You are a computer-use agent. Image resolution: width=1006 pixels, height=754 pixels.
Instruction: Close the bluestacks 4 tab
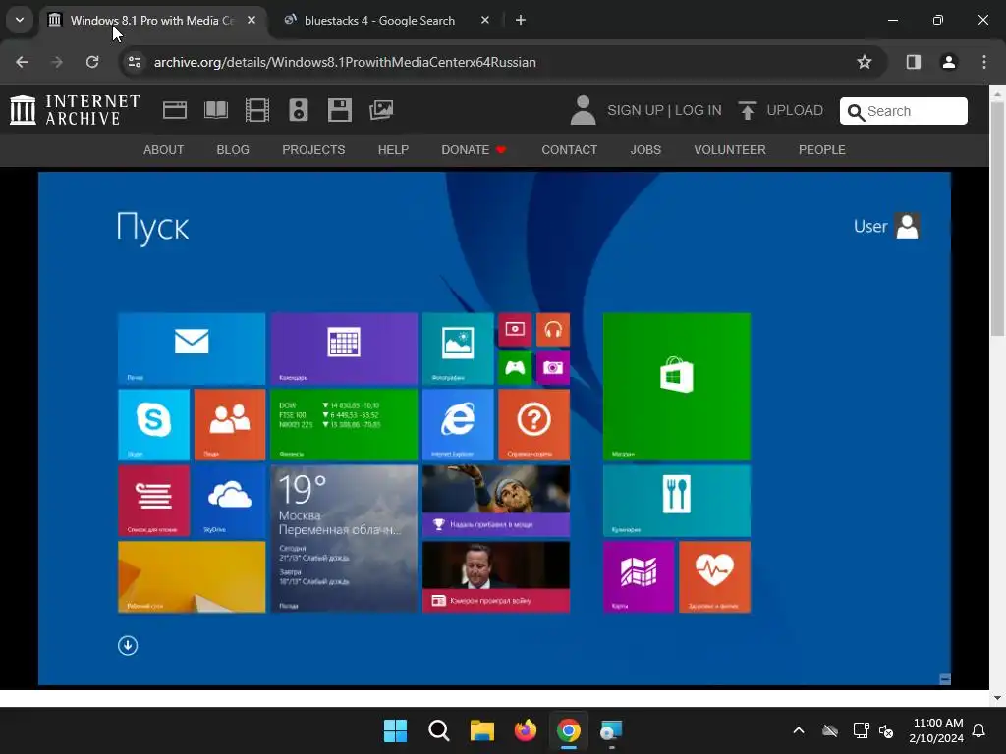click(x=485, y=20)
